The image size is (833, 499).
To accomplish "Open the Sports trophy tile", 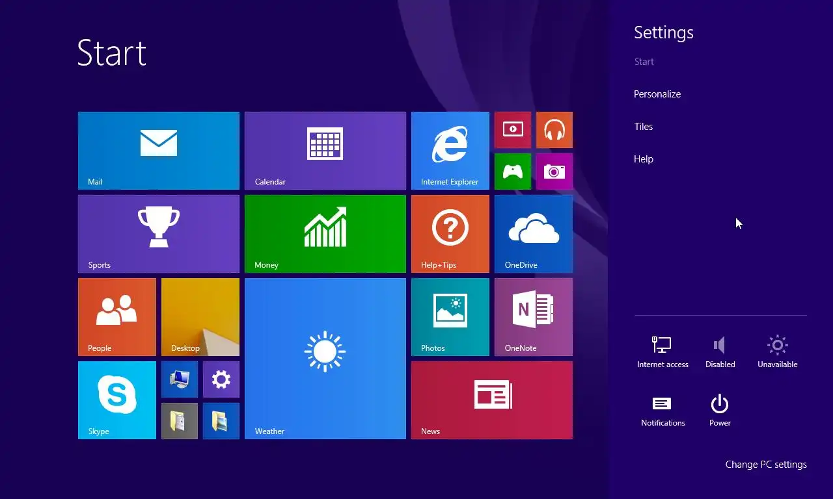I will tap(159, 234).
